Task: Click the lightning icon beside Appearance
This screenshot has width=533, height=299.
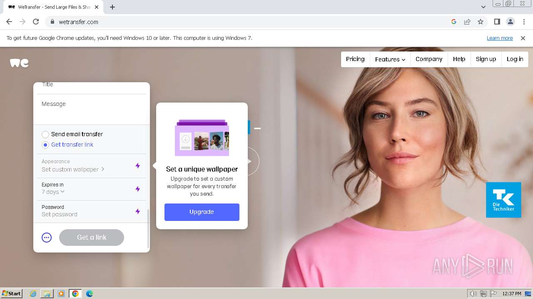Action: [138, 166]
